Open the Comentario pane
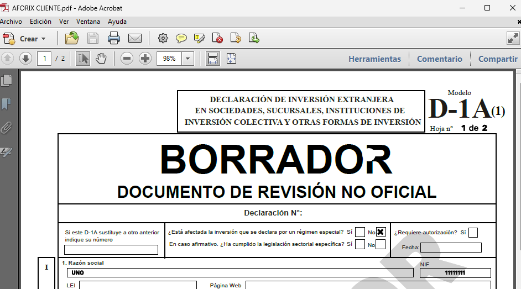Screen dimensions: 521x289 coord(439,59)
